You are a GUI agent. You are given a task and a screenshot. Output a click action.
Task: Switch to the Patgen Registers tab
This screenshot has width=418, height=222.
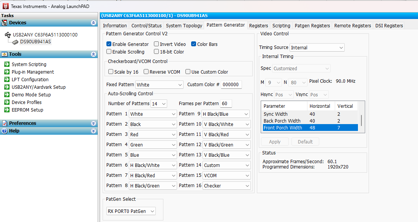(x=312, y=25)
